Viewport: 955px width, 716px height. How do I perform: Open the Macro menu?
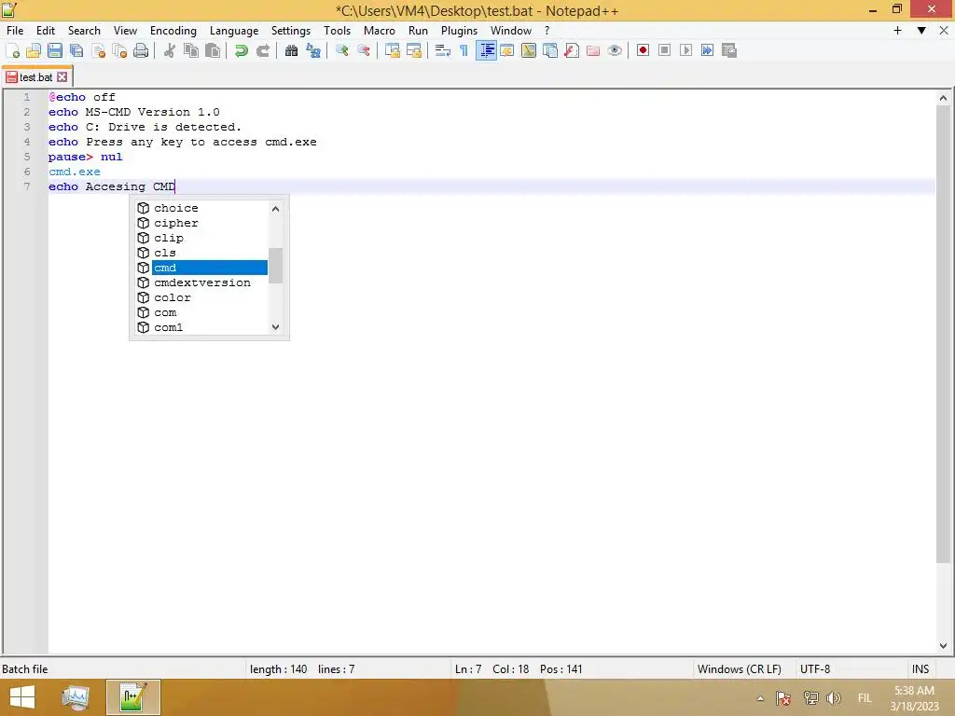(380, 31)
